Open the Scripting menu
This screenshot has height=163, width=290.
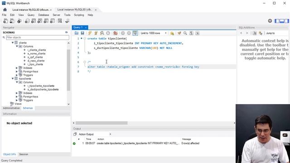[x=79, y=15]
